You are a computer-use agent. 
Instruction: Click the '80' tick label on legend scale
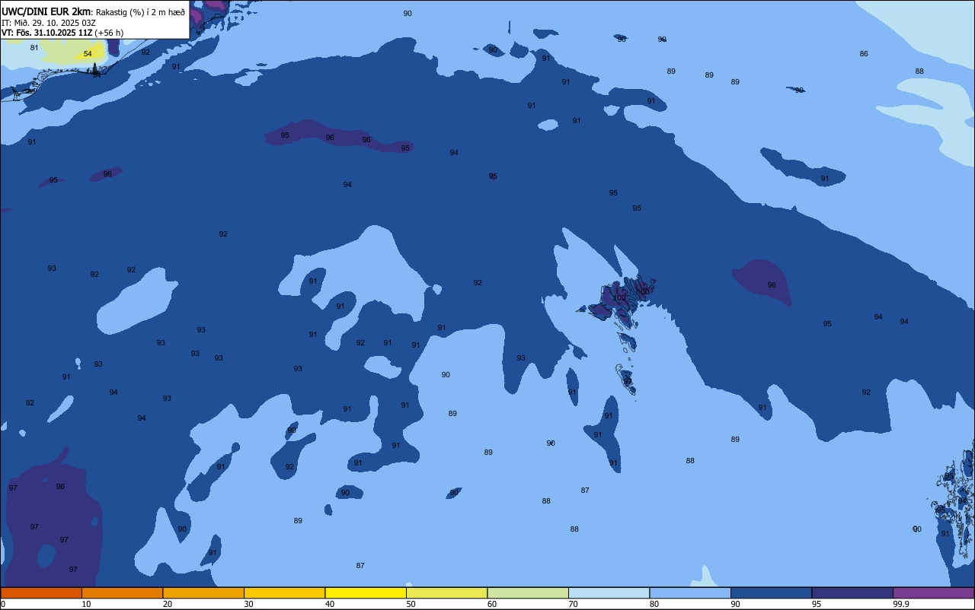[654, 604]
